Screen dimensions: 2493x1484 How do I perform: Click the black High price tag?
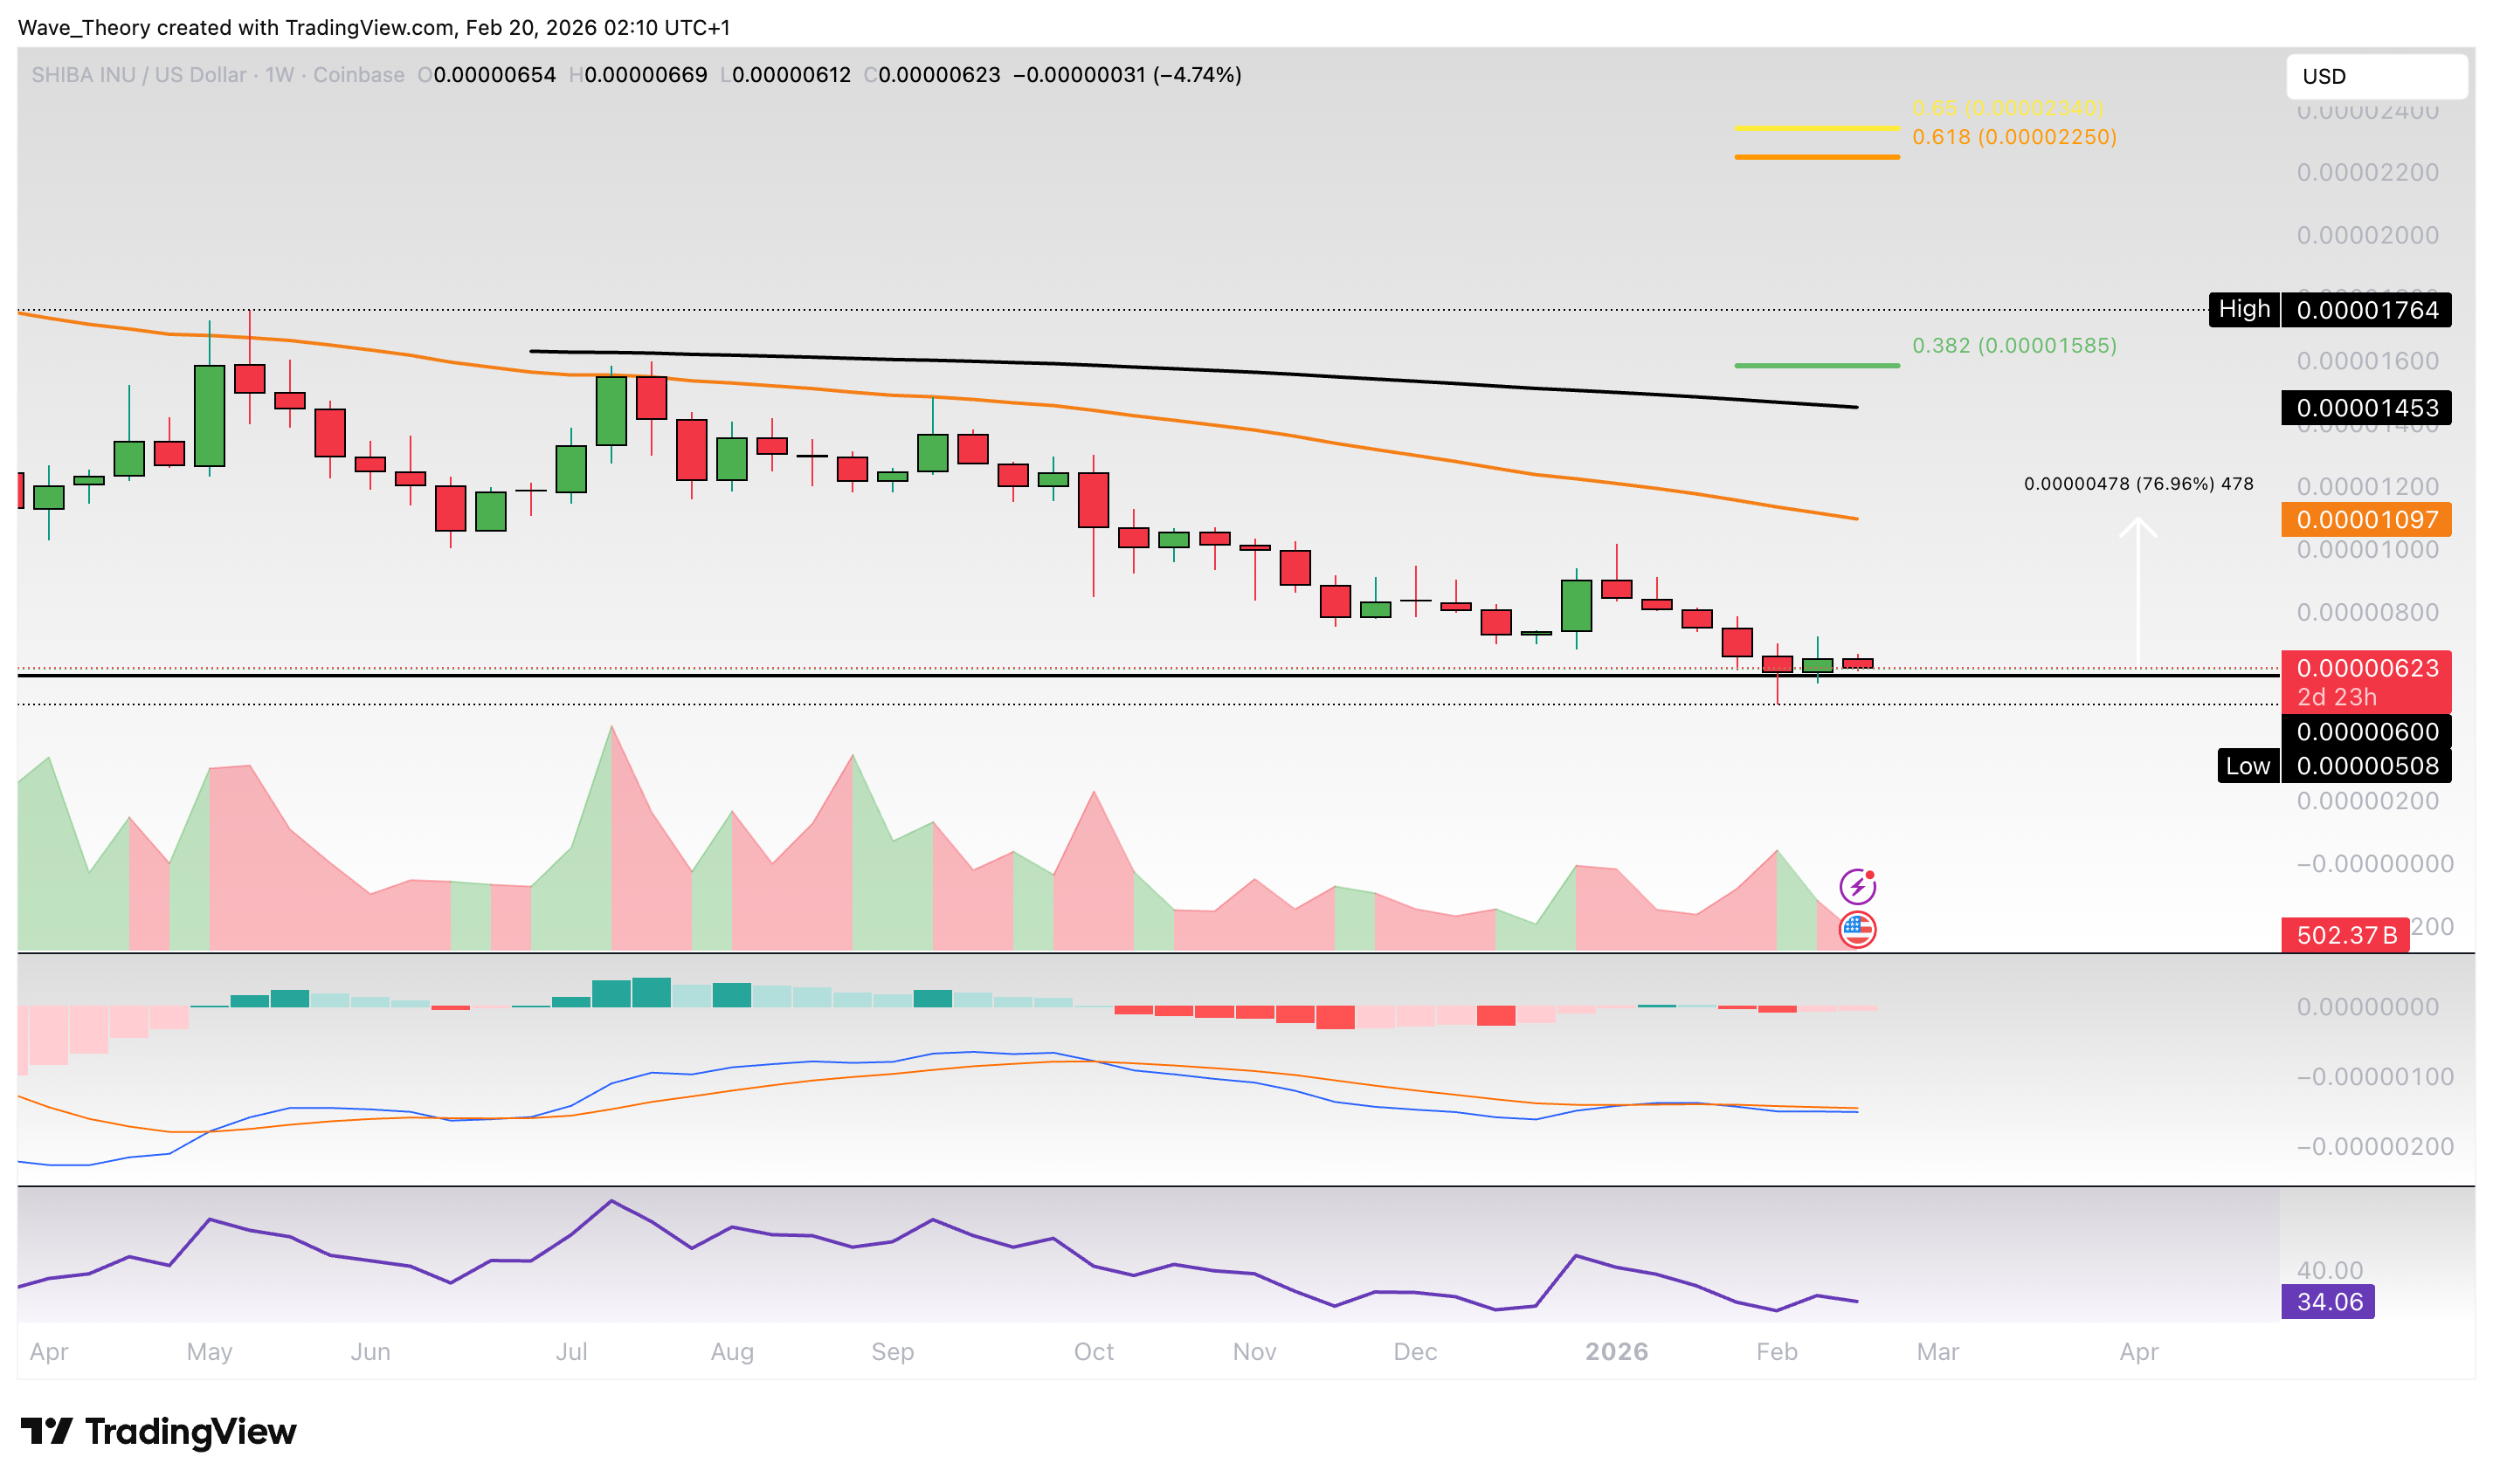2244,309
